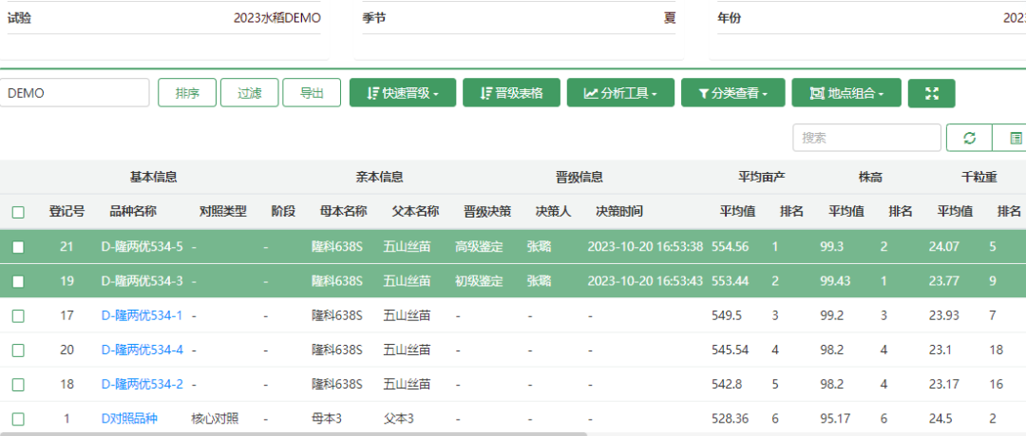1026x436 pixels.
Task: Click the 亲本信息 group header
Action: [379, 177]
